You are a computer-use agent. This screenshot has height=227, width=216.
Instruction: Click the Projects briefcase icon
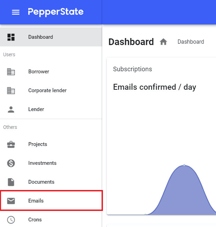coord(11,144)
